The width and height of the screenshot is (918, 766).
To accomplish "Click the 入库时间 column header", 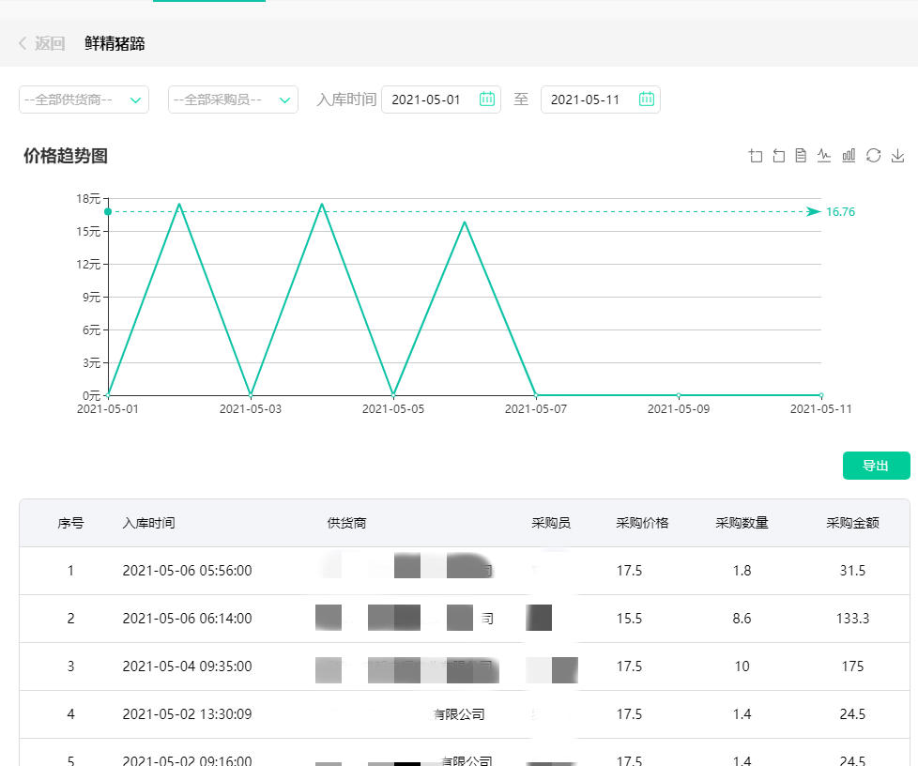I will pyautogui.click(x=148, y=523).
